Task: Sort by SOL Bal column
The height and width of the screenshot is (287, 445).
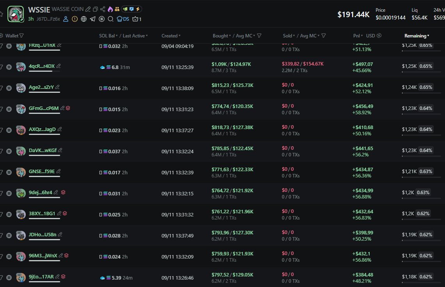Action: [108, 36]
